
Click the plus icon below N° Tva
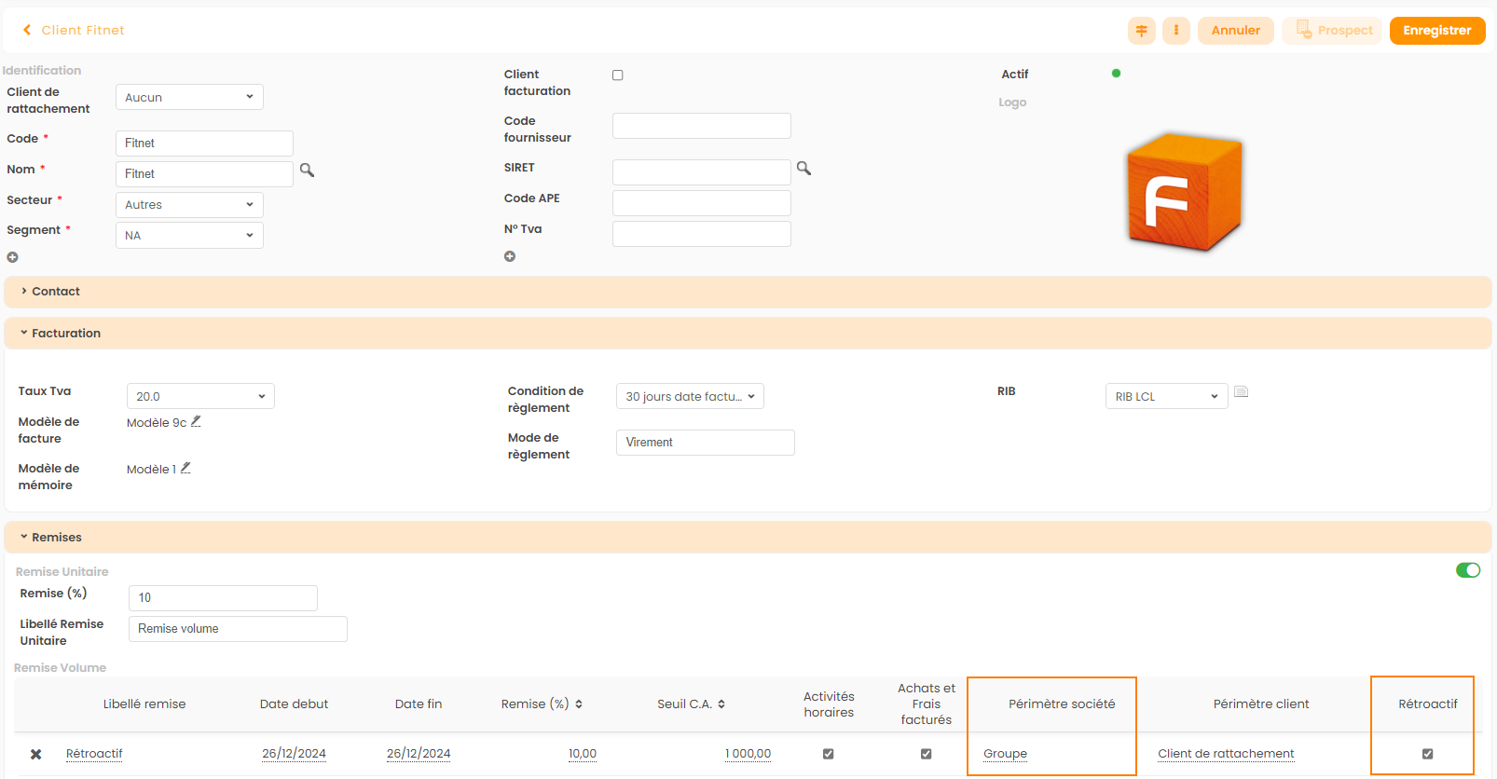(x=510, y=256)
